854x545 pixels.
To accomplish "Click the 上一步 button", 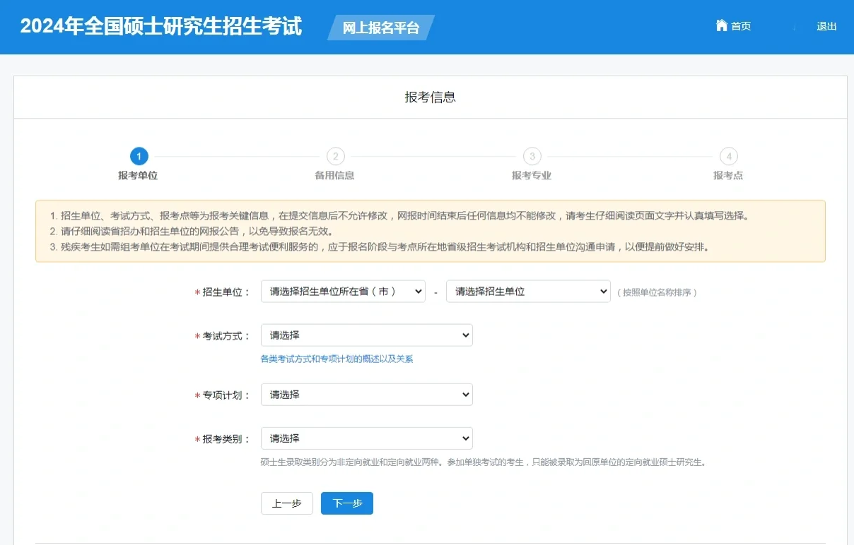I will click(x=287, y=503).
